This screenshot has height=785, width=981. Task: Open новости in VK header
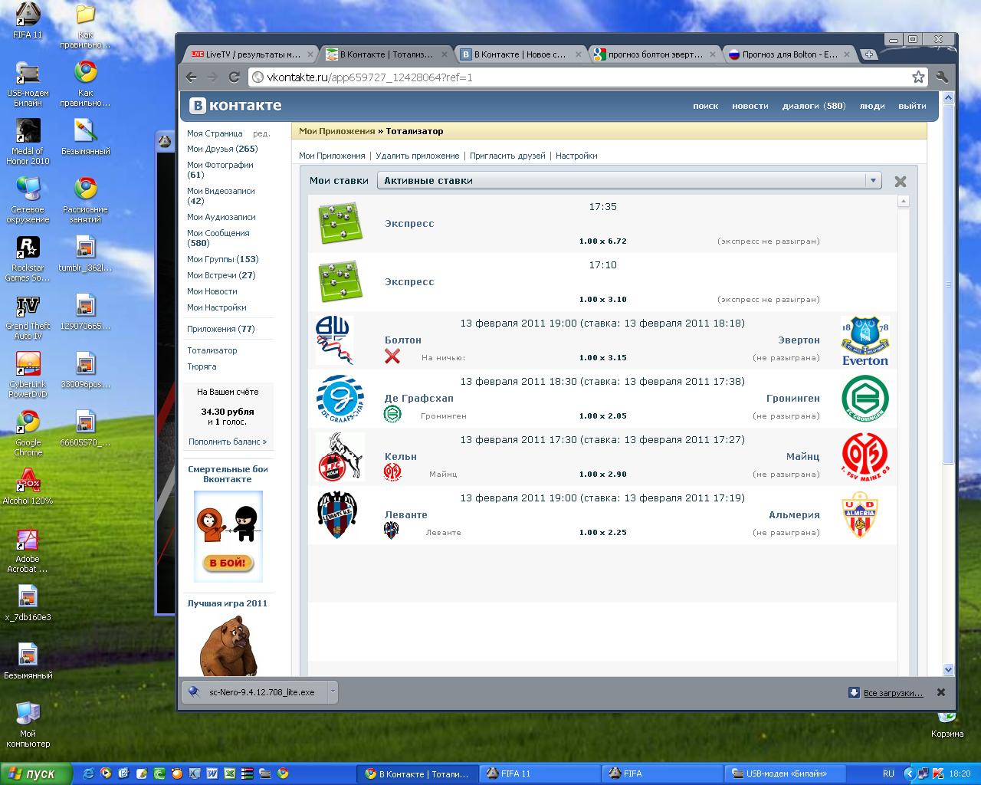[750, 107]
